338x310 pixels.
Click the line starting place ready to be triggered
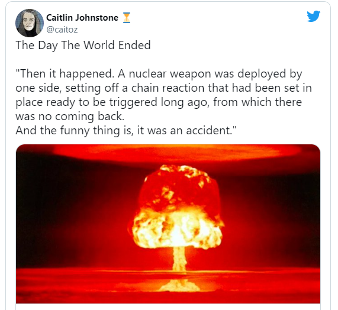pos(159,102)
